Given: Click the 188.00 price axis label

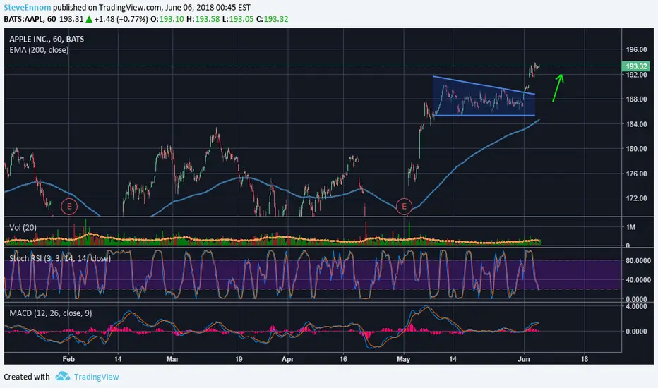Looking at the screenshot, I should click(636, 99).
